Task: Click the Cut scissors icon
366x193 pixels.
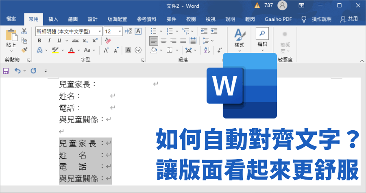Action: tap(24, 31)
